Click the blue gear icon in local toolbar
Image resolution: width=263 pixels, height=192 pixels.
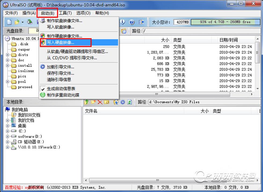[123, 102]
